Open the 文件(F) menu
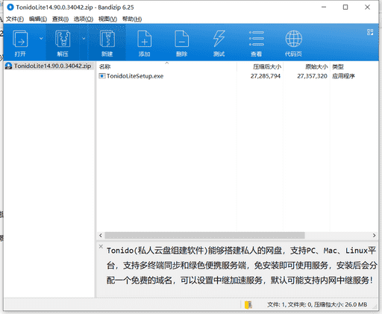 (x=15, y=19)
